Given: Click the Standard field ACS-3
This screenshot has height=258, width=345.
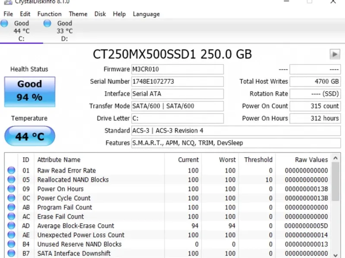Looking at the screenshot, I should 236,131.
